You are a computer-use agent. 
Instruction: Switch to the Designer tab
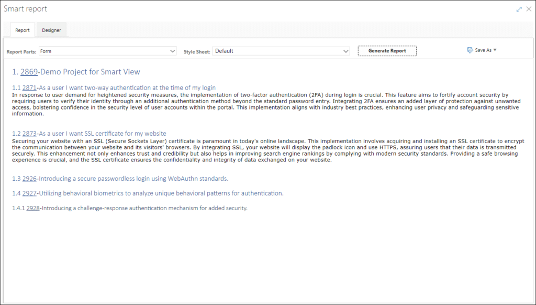51,30
